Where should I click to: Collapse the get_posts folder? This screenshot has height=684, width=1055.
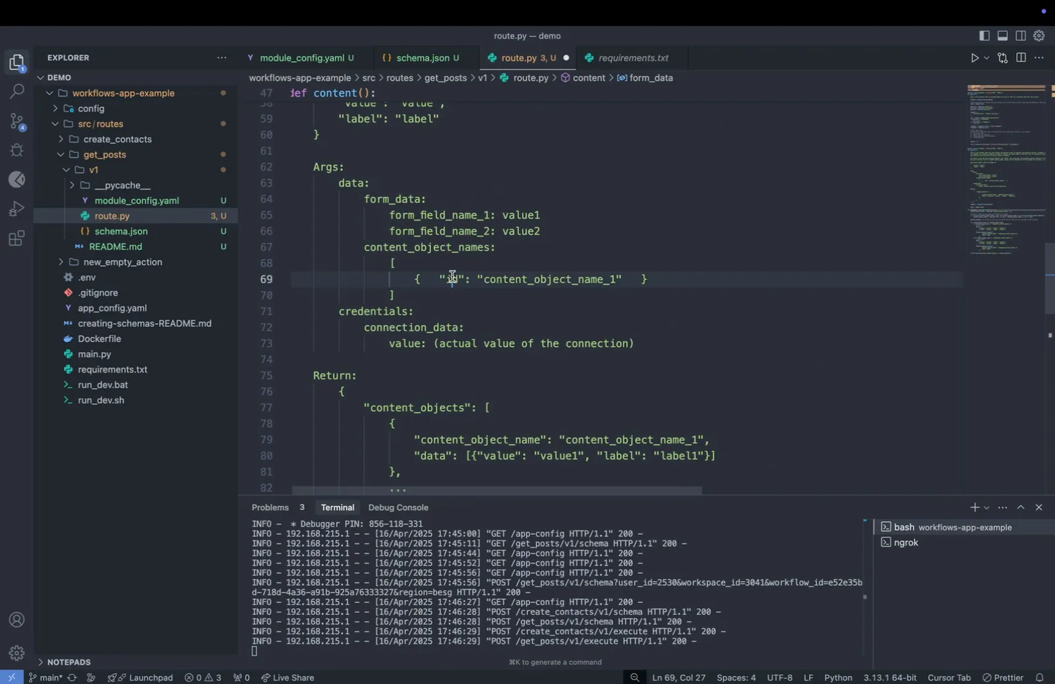(x=61, y=155)
